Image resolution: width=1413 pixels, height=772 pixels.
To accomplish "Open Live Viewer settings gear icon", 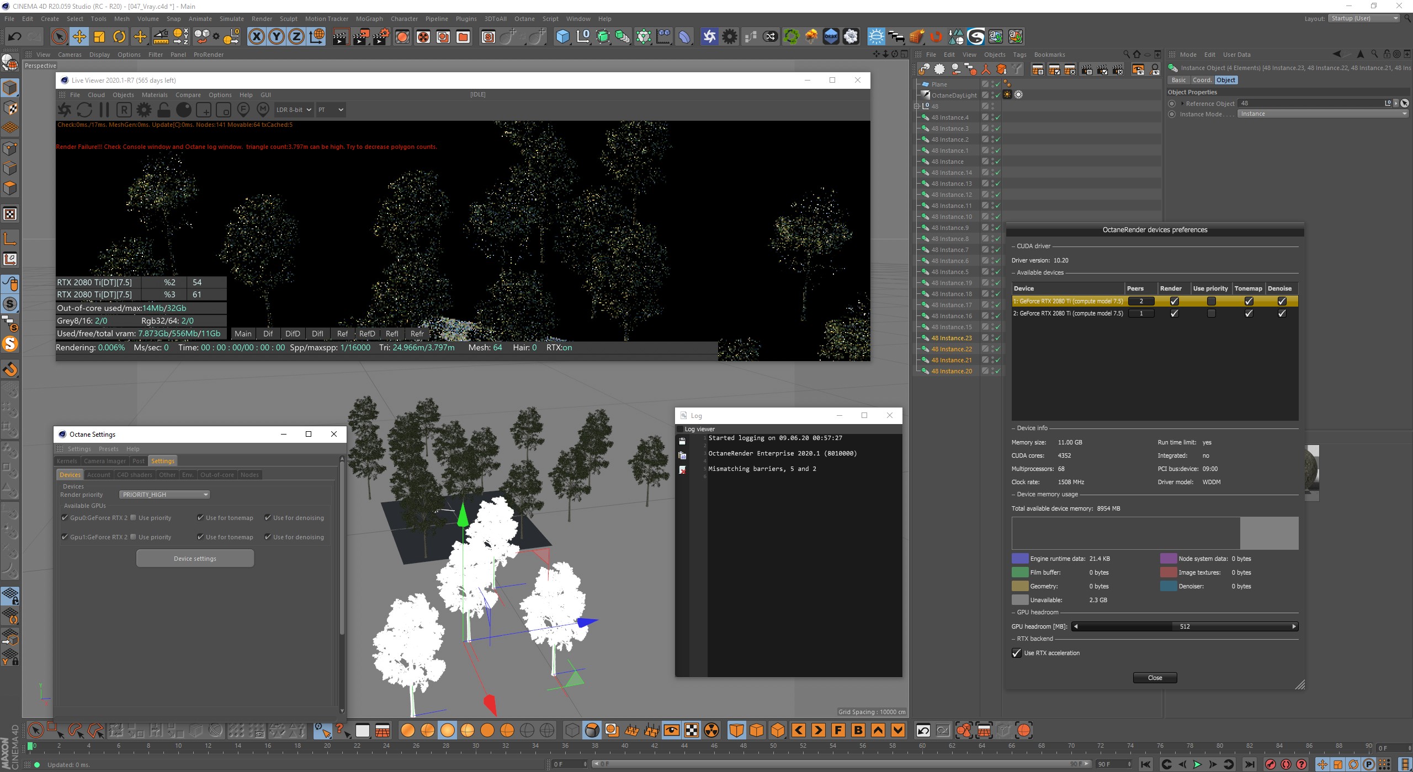I will point(144,110).
